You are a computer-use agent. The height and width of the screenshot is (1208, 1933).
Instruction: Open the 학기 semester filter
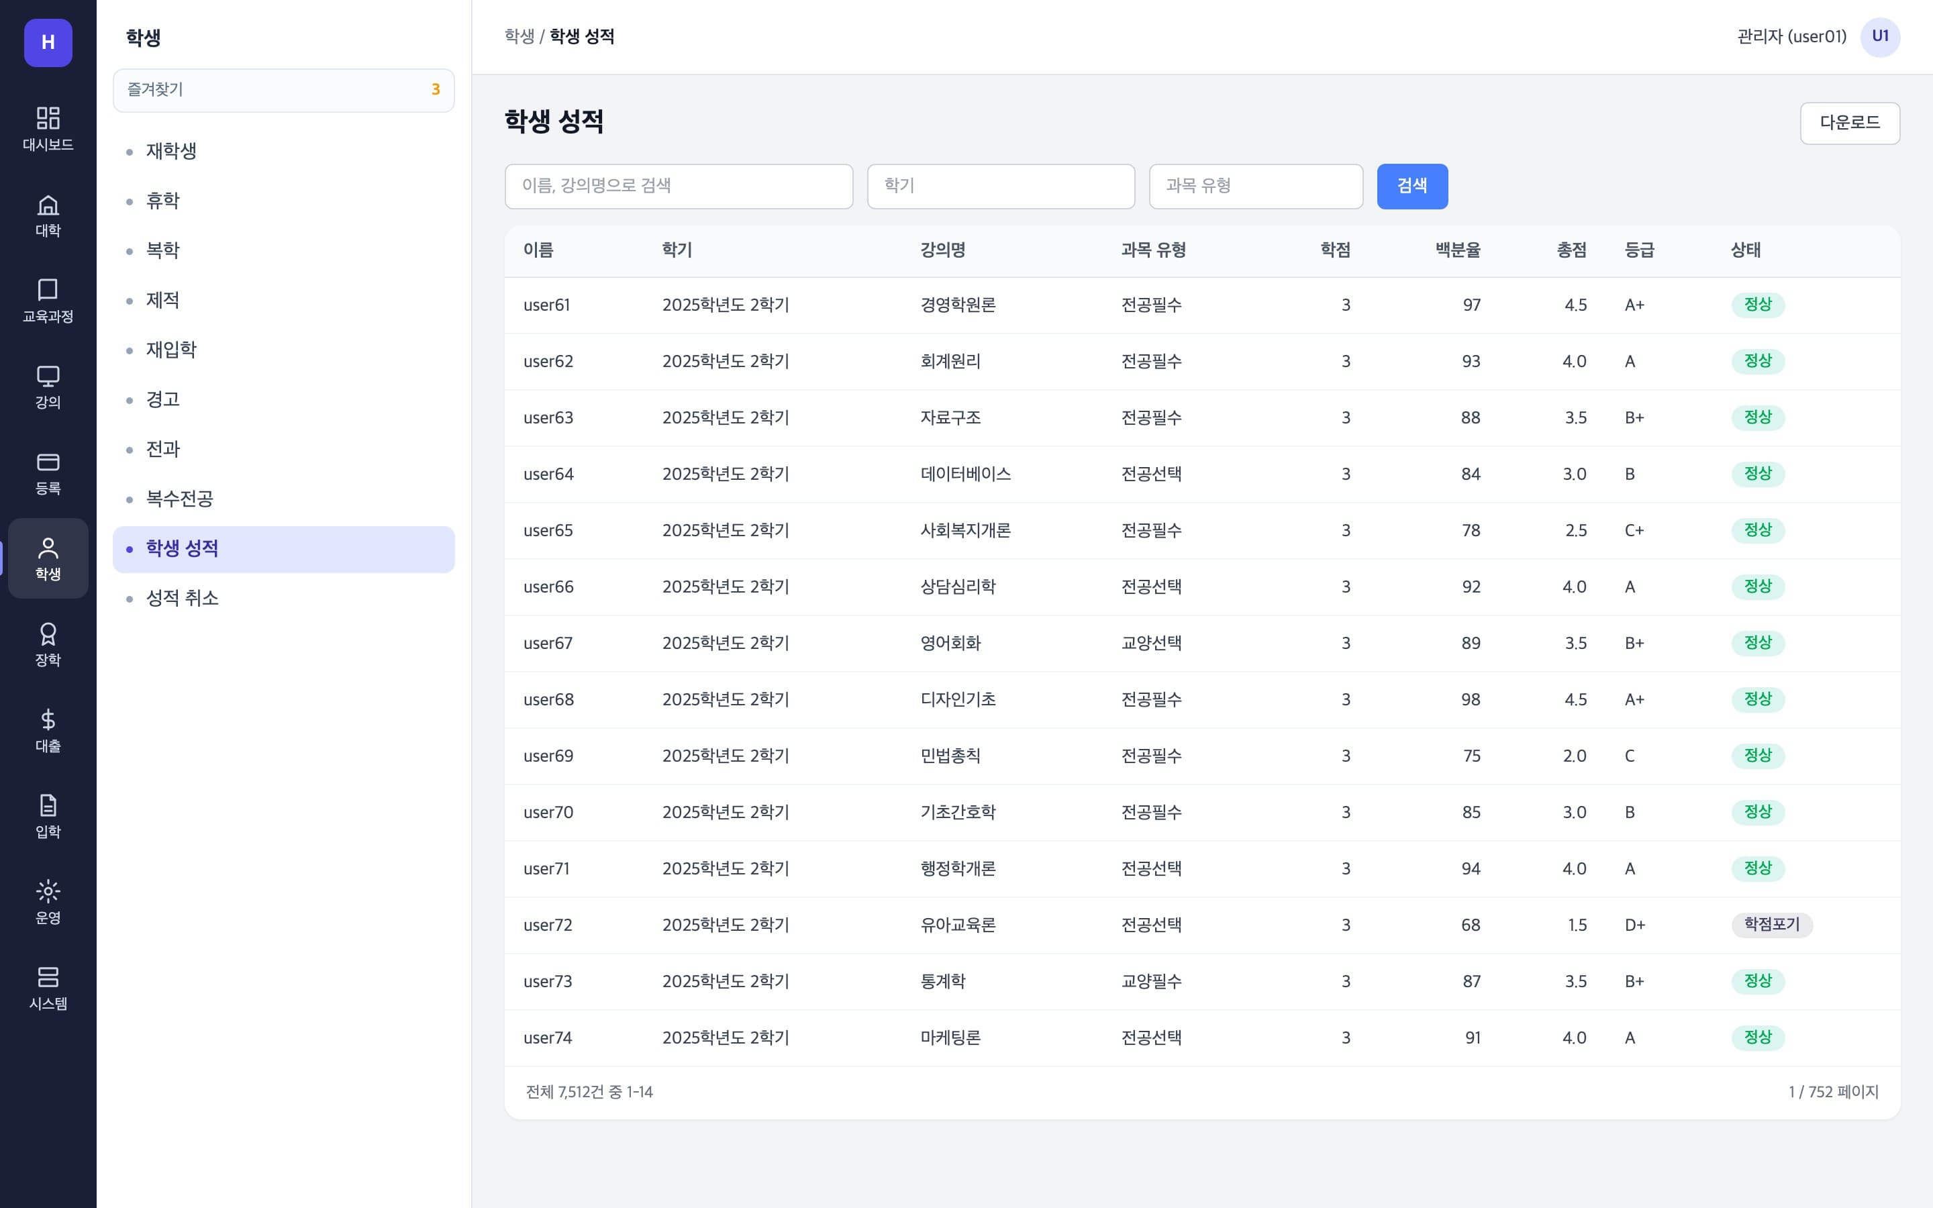1001,186
